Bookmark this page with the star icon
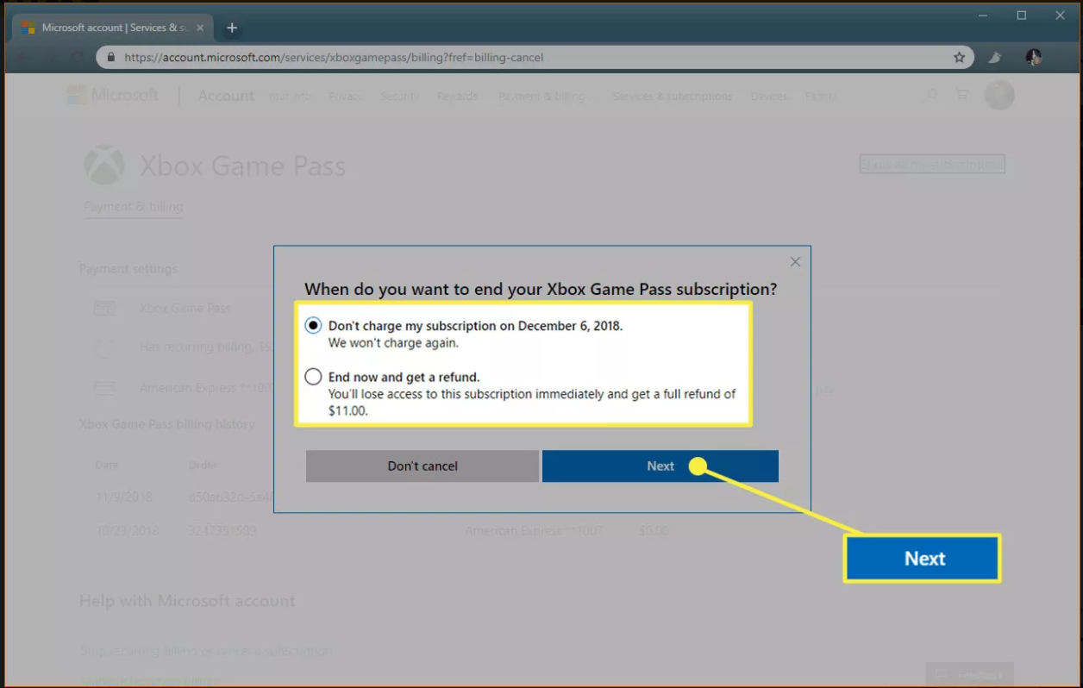 (x=959, y=58)
